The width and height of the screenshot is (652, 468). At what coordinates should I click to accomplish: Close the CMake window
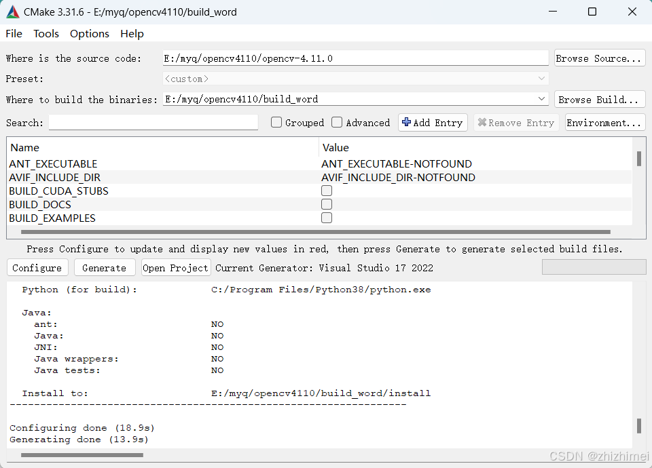point(632,12)
